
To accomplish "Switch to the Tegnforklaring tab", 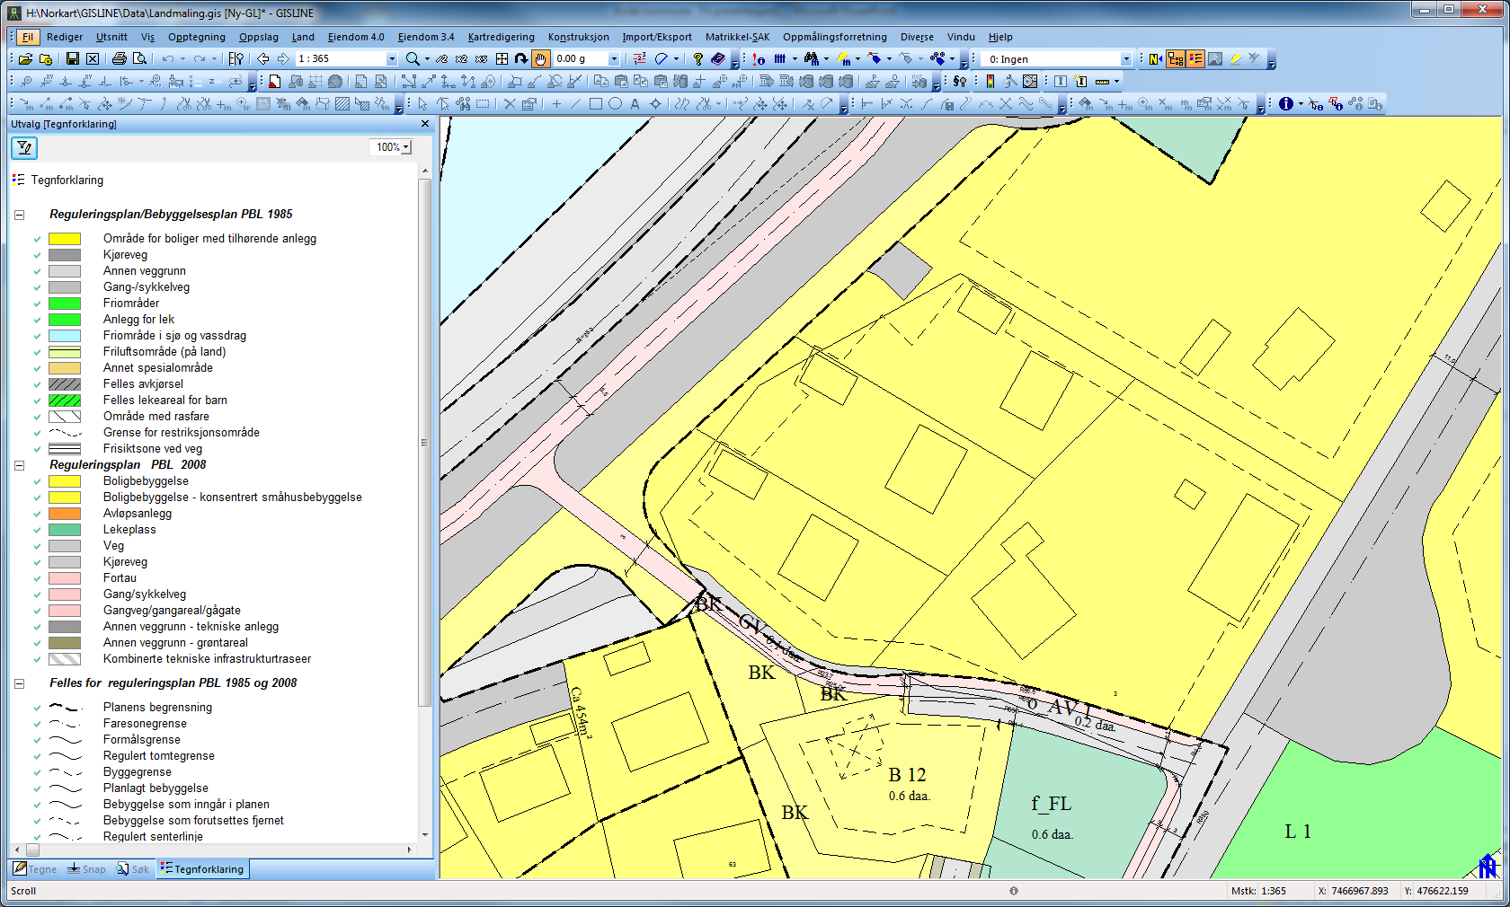I will tap(202, 869).
